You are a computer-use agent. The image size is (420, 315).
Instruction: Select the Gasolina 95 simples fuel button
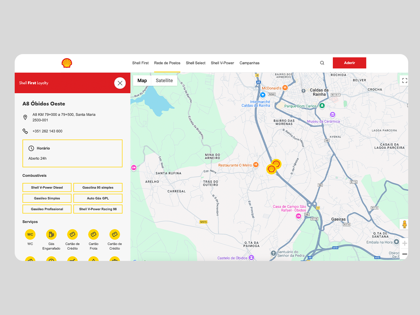pos(98,187)
